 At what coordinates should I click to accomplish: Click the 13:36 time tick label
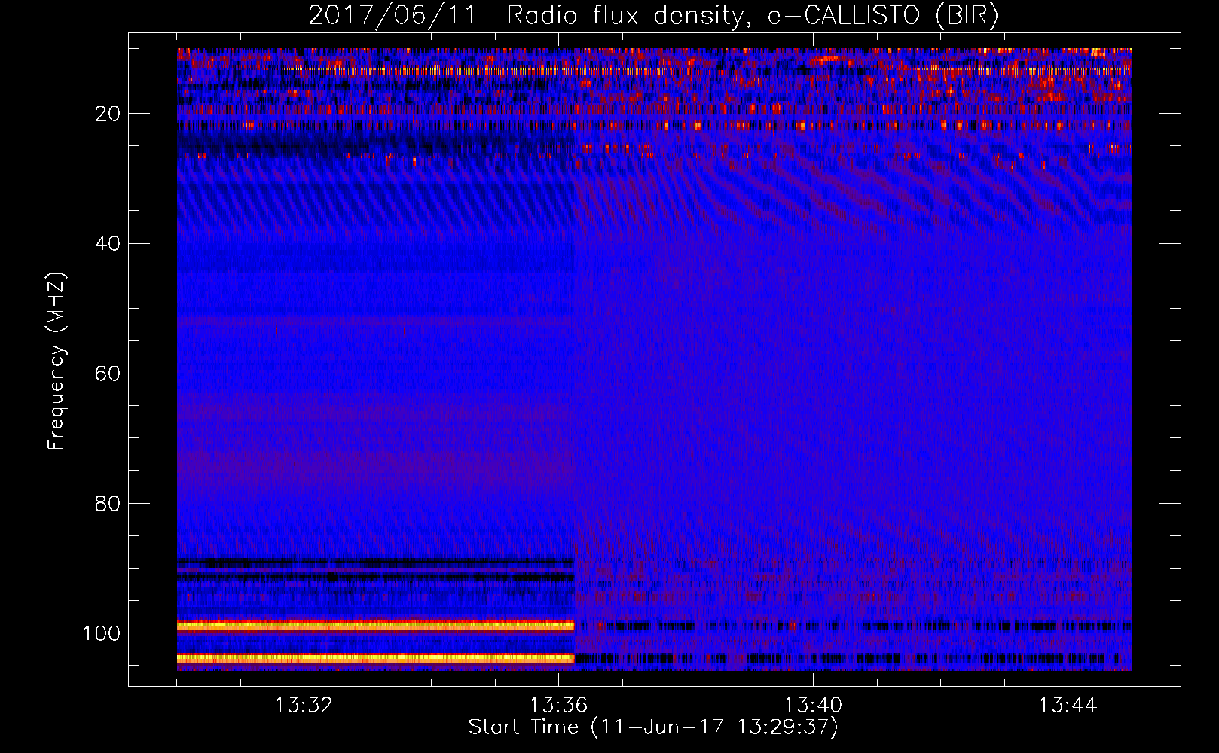[558, 706]
